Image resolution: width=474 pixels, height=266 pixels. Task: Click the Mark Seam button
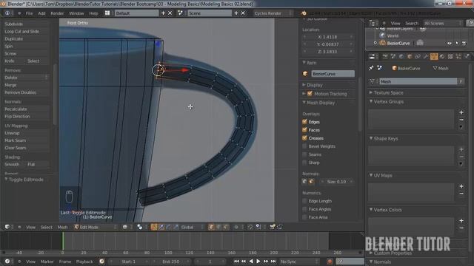point(26,140)
